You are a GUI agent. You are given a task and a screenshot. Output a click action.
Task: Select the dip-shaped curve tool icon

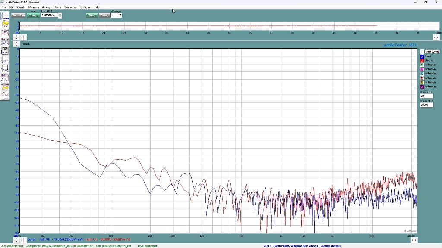5,68
